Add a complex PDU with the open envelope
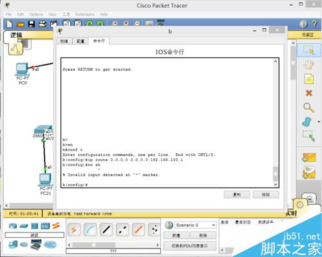322x257 pixels. point(308,173)
